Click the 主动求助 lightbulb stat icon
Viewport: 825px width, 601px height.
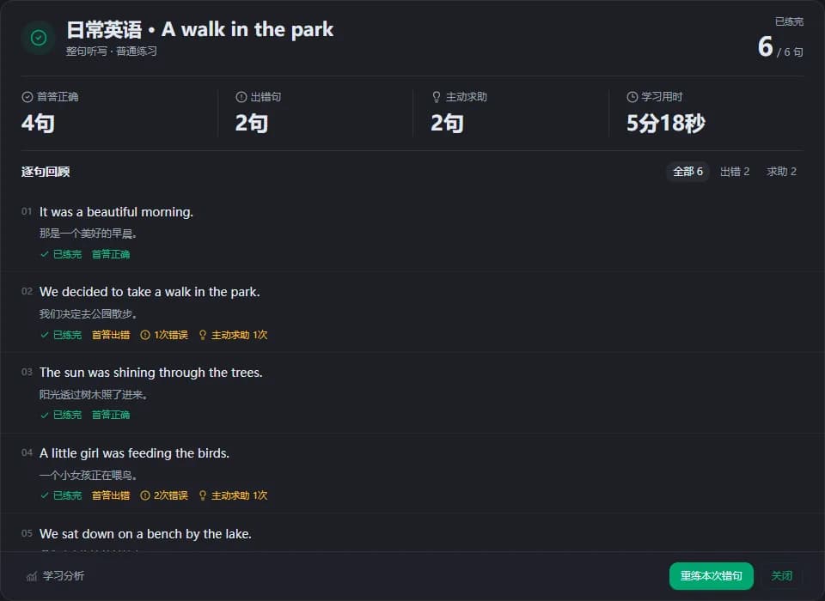coord(437,97)
